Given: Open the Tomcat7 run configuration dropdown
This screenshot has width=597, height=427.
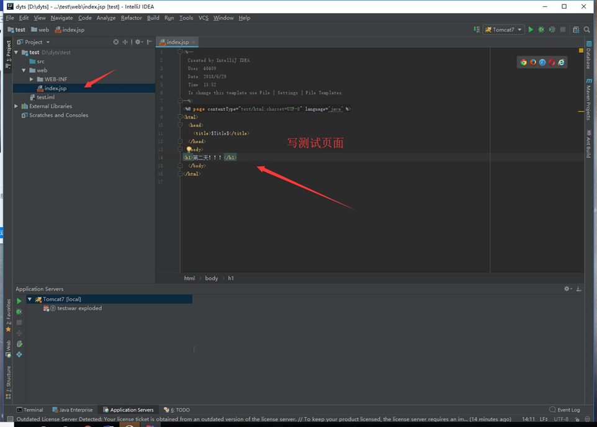Looking at the screenshot, I should [504, 29].
